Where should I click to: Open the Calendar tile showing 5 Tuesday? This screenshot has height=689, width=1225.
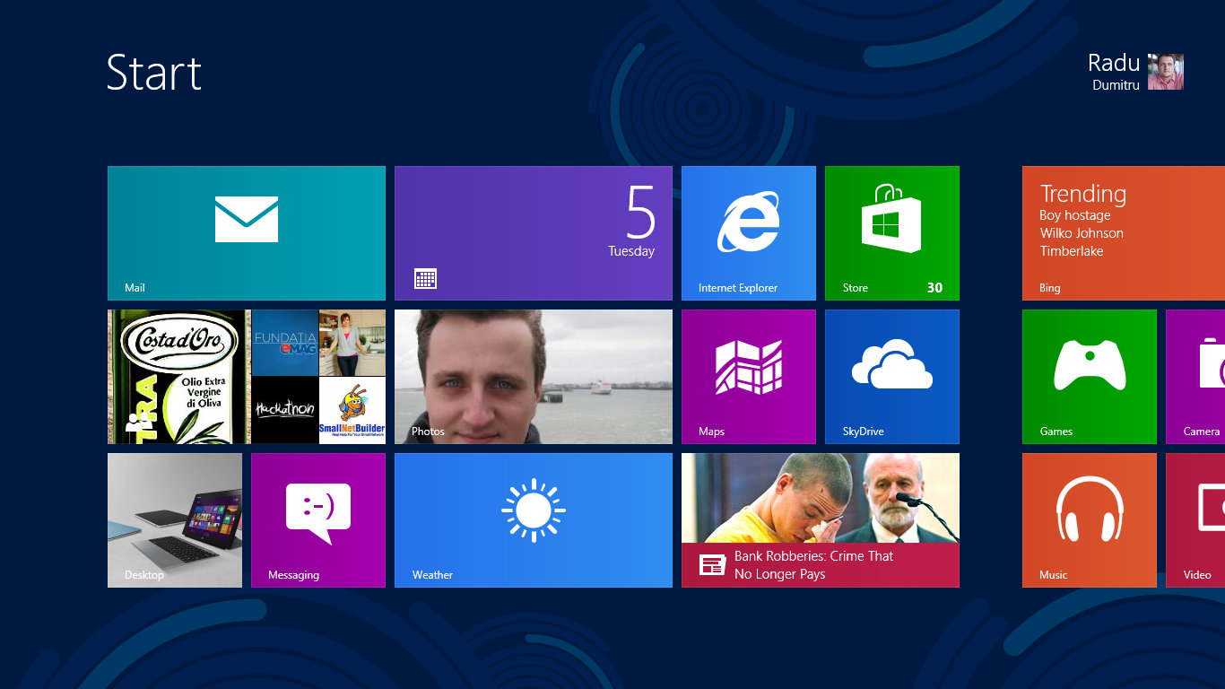coord(534,233)
